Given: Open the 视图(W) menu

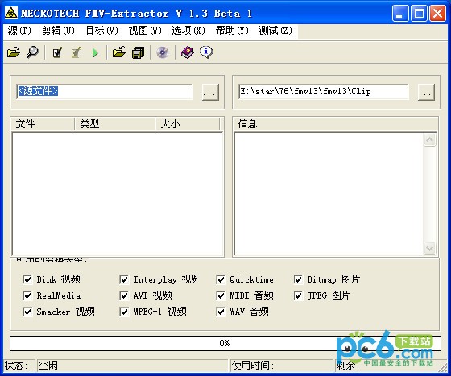Looking at the screenshot, I should point(145,31).
